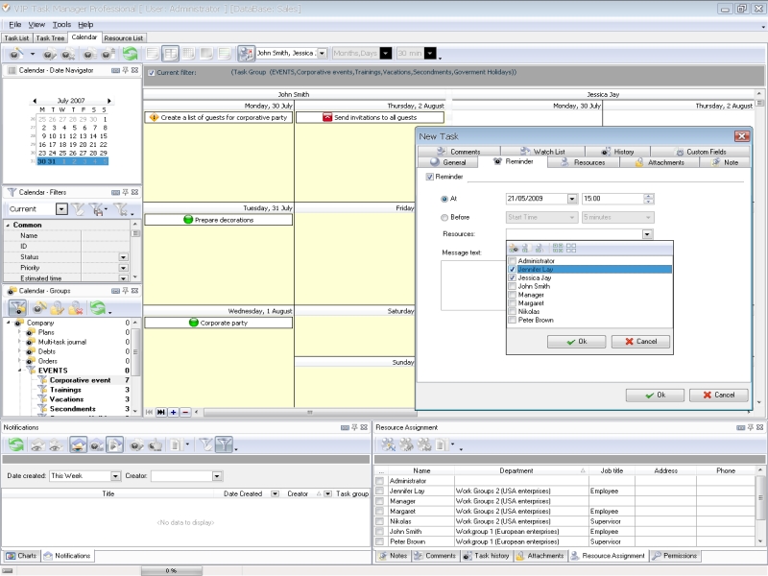This screenshot has width=768, height=576.
Task: Click the pin icon of Calendar - Date Navigator panel
Action: [x=126, y=70]
